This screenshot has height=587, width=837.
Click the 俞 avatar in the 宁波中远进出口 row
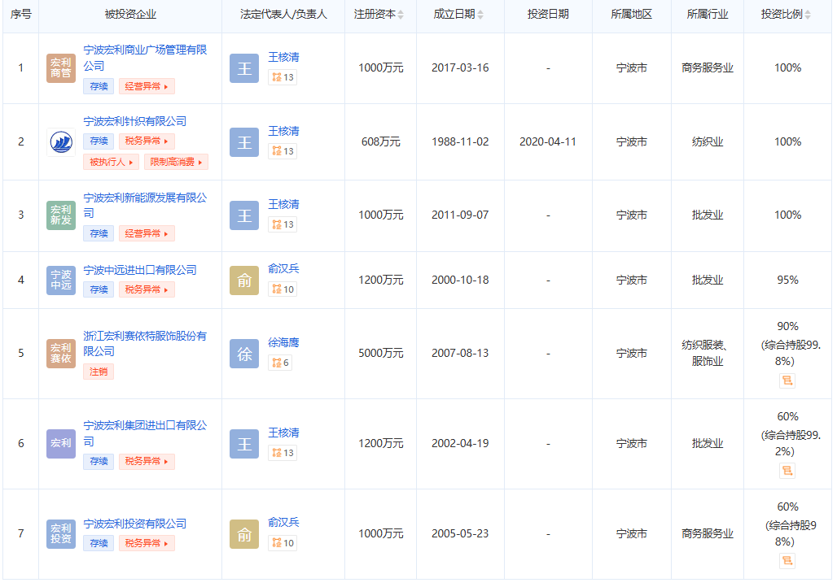pyautogui.click(x=244, y=280)
